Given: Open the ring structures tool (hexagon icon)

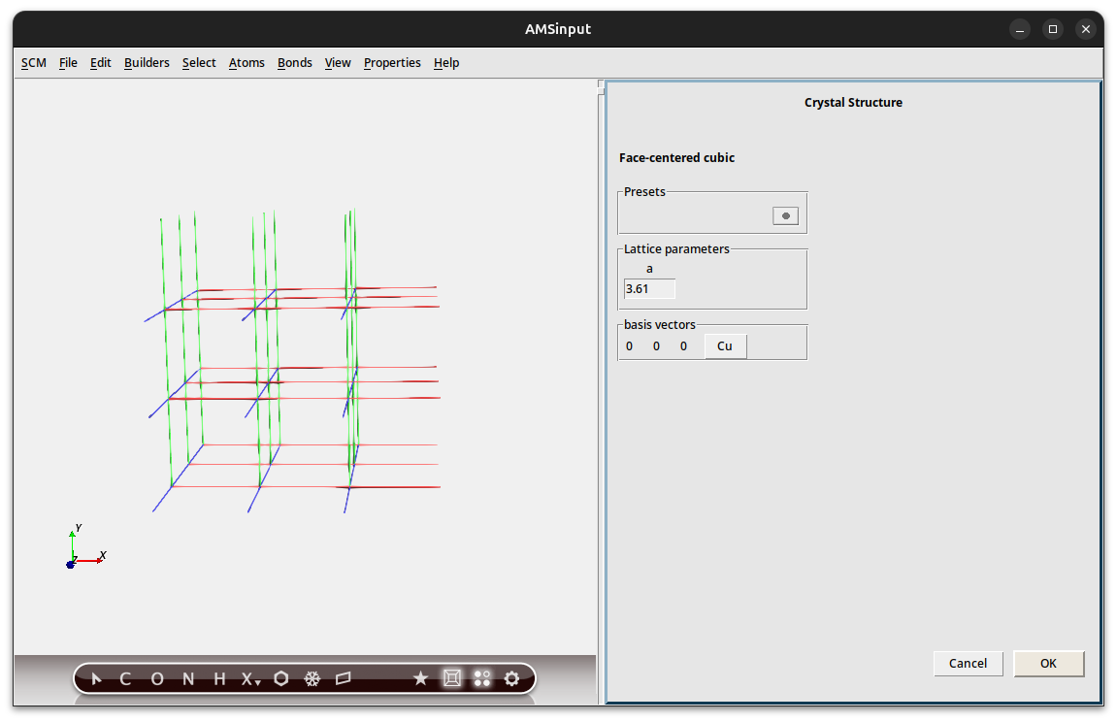Looking at the screenshot, I should point(281,679).
